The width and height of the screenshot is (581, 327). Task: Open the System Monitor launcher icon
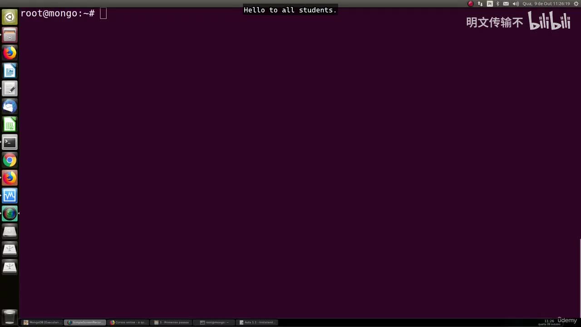coord(10,196)
